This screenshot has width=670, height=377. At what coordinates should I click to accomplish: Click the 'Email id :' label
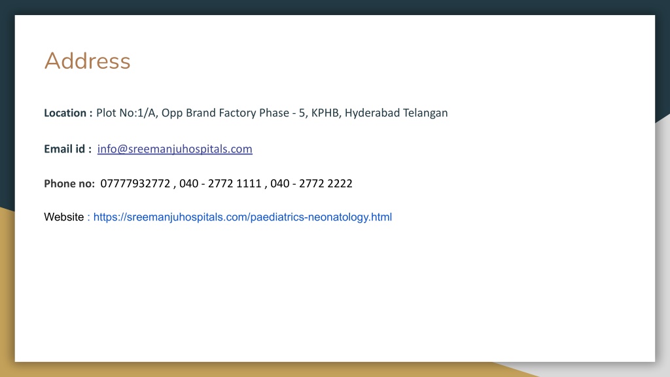67,149
